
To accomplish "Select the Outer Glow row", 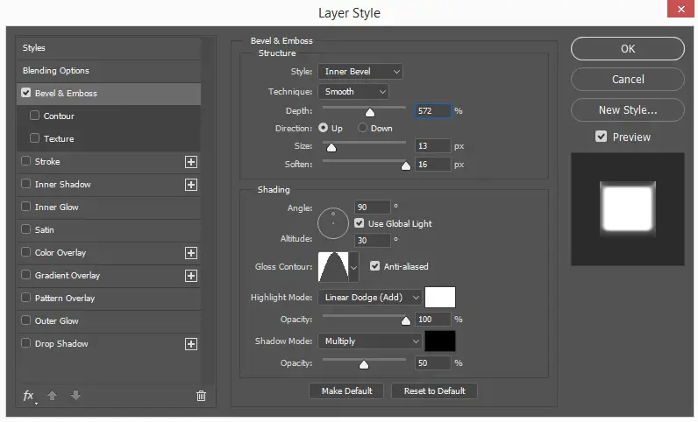I will pyautogui.click(x=109, y=321).
